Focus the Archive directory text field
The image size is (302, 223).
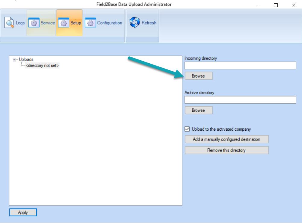pyautogui.click(x=240, y=100)
